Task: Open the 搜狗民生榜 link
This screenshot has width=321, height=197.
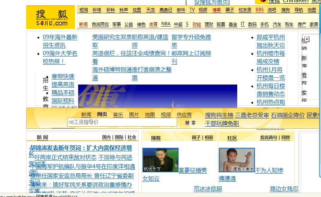Action: pos(219,115)
